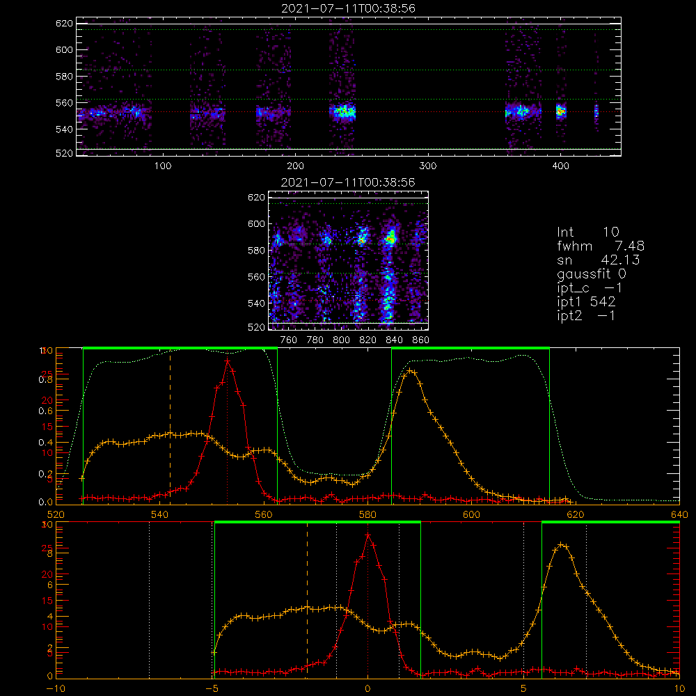
Task: Click x-axis label 760 of the square image
Action: tap(289, 340)
